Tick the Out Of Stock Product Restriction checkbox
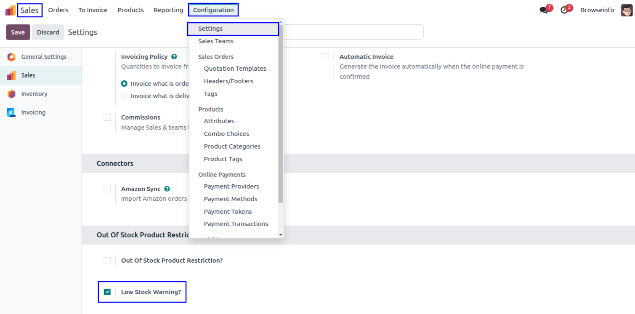Screen dimensions: 635x314 tap(107, 261)
